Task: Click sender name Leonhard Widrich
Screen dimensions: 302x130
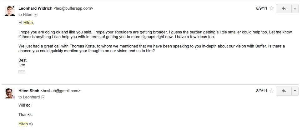Action: (35, 8)
